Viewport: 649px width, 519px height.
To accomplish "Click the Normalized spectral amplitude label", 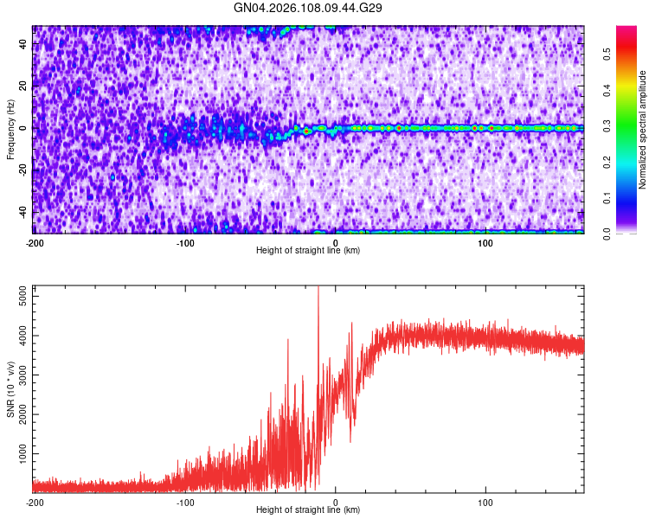I will (x=642, y=130).
